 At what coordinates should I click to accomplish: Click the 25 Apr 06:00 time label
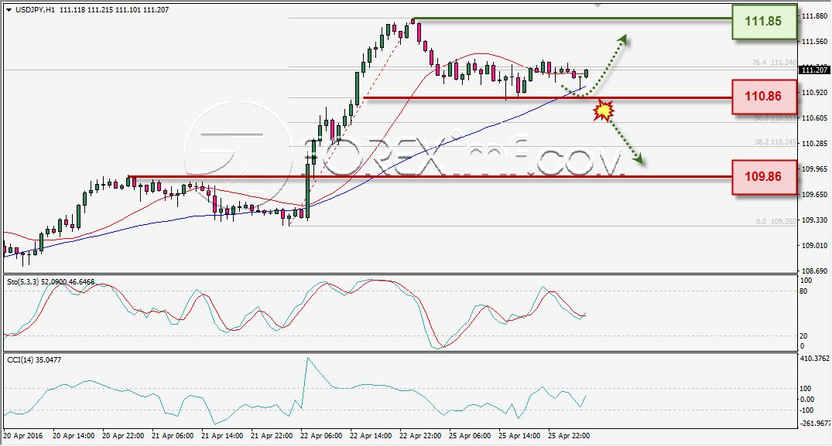click(x=470, y=435)
